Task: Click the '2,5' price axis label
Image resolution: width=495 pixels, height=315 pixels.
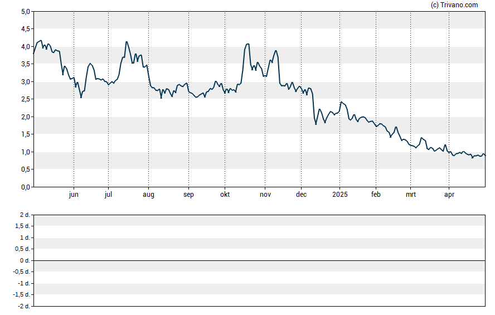Action: [26, 99]
